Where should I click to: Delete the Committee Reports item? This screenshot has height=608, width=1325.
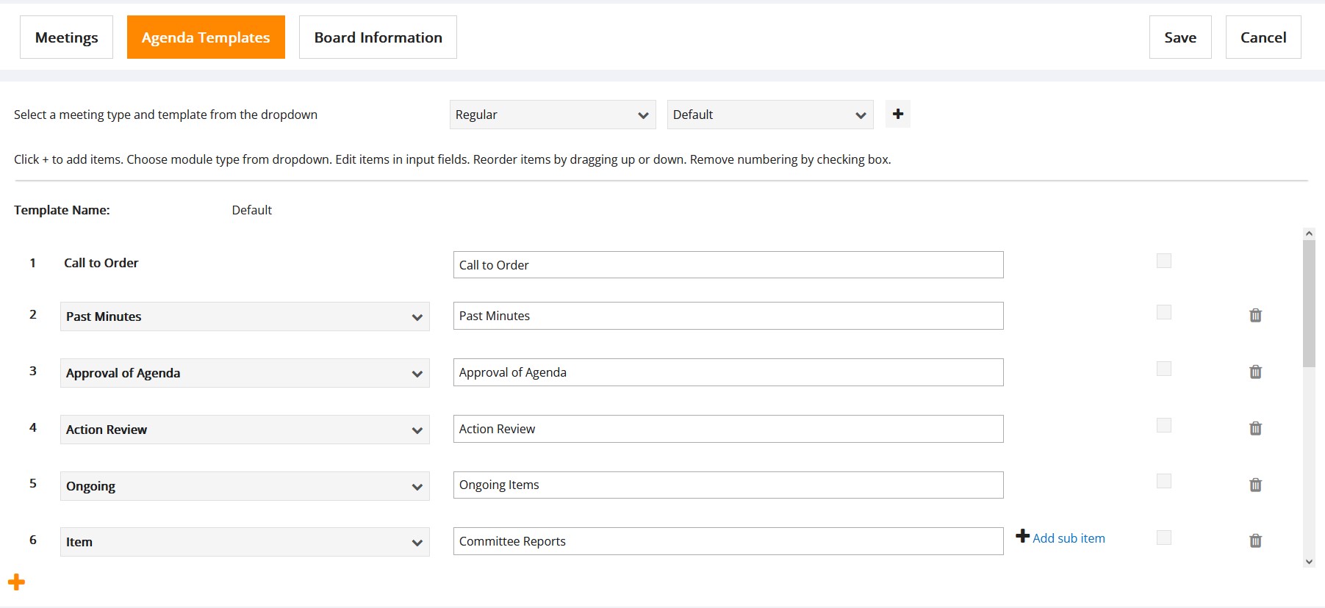pos(1255,540)
